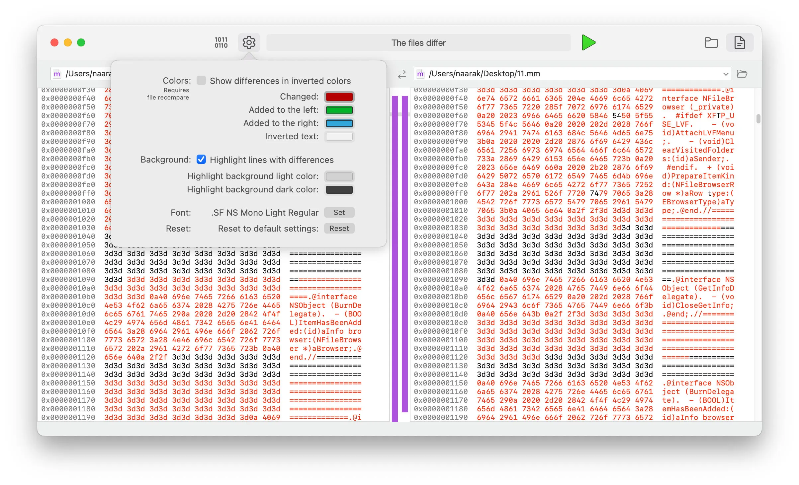
Task: Swap left and right files arrows icon
Action: (401, 74)
